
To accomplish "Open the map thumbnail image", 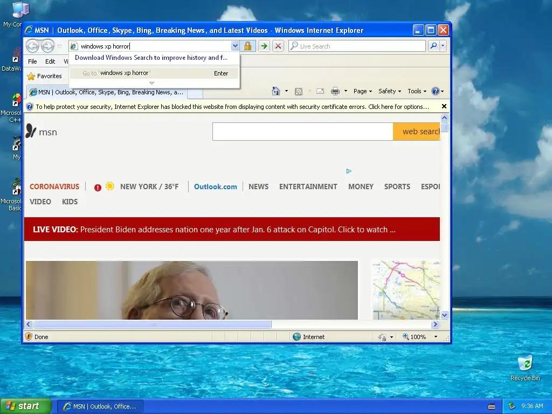I will [406, 290].
